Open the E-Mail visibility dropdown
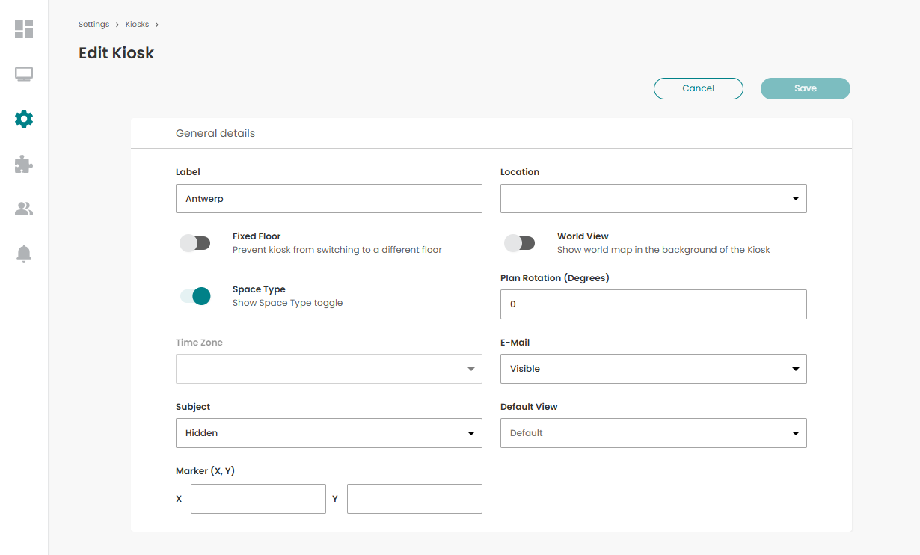 tap(654, 369)
